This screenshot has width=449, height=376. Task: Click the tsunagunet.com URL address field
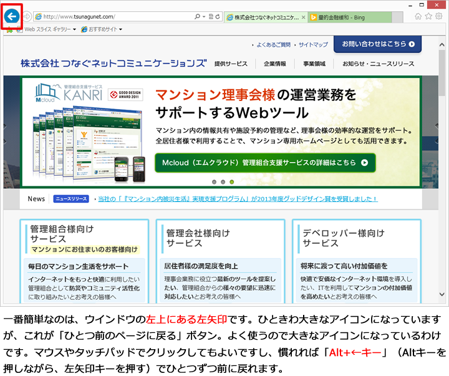click(113, 17)
